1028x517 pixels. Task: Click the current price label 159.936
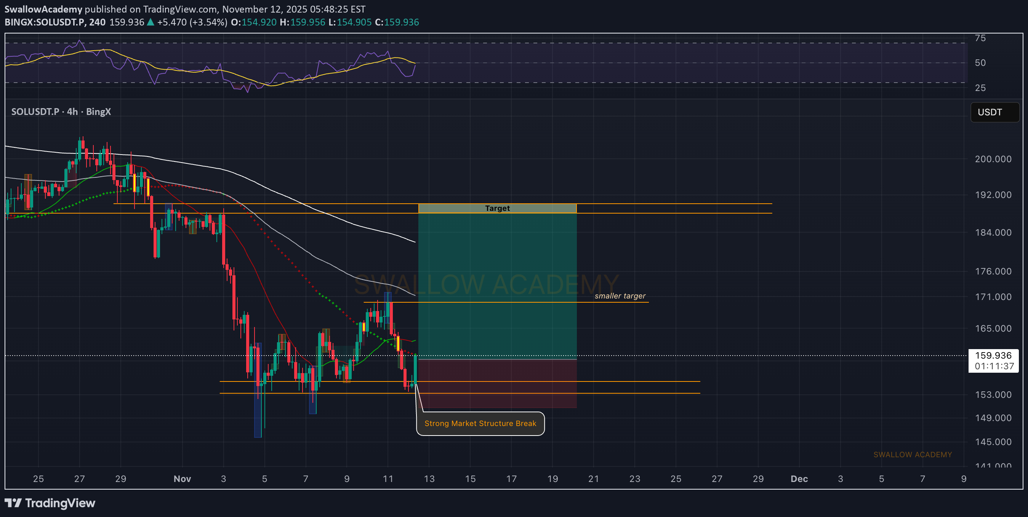993,356
